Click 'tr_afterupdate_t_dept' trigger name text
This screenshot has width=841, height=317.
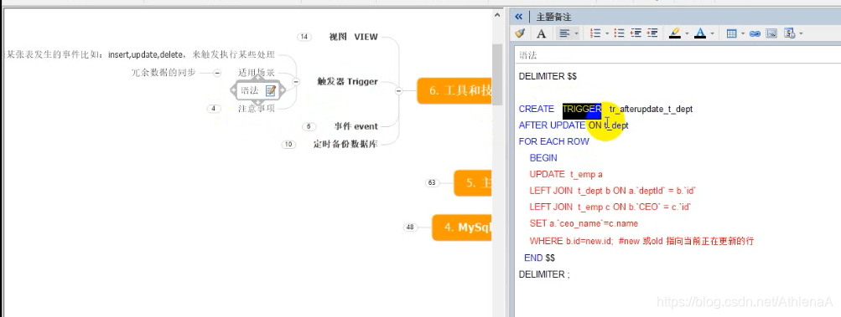click(x=652, y=110)
